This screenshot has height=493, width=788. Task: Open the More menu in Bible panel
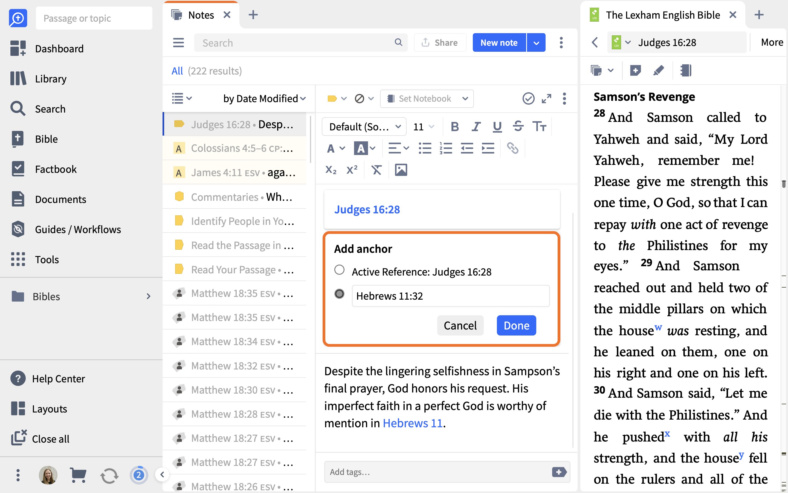pyautogui.click(x=772, y=42)
